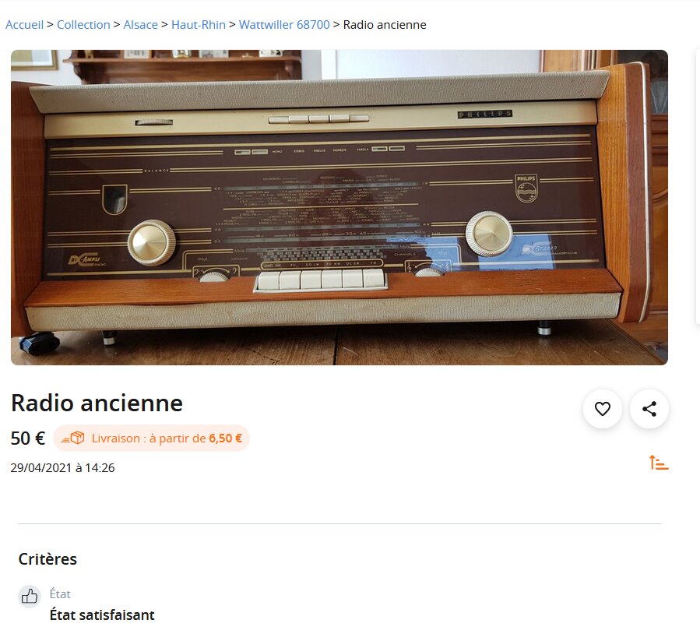
Task: Open the Philips radio main photo
Action: (339, 207)
